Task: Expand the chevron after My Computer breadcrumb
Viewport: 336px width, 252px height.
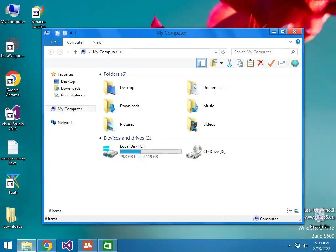Action: (121, 52)
